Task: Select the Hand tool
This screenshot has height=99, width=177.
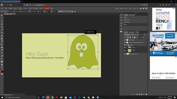Action: 2,65
